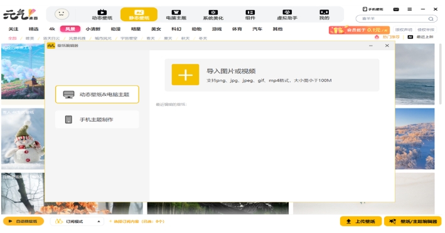Select the 动物 category

[x=196, y=29]
